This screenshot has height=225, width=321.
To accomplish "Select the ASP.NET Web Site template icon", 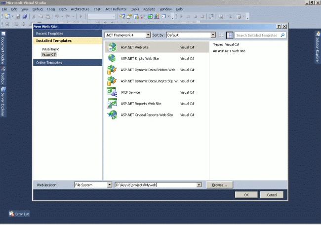I will (x=112, y=47).
